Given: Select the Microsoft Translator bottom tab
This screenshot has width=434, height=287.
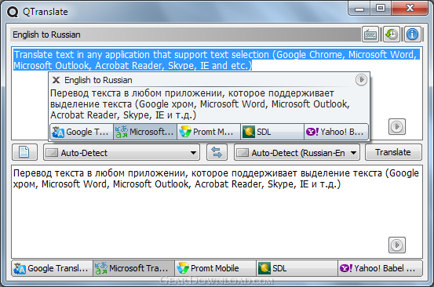Looking at the screenshot, I should [134, 268].
